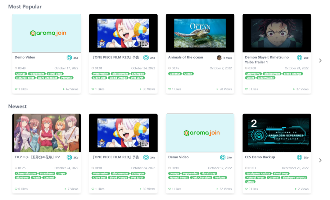Select Strawberry tag on Demon Slayer card
Viewport: 330px width, 200px height.
253,74
